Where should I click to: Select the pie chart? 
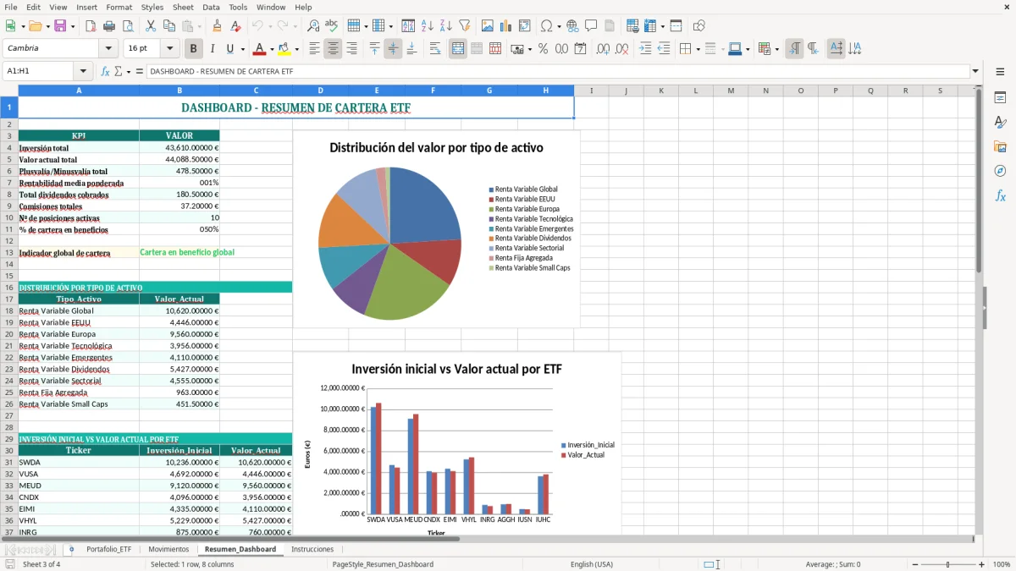pyautogui.click(x=437, y=228)
